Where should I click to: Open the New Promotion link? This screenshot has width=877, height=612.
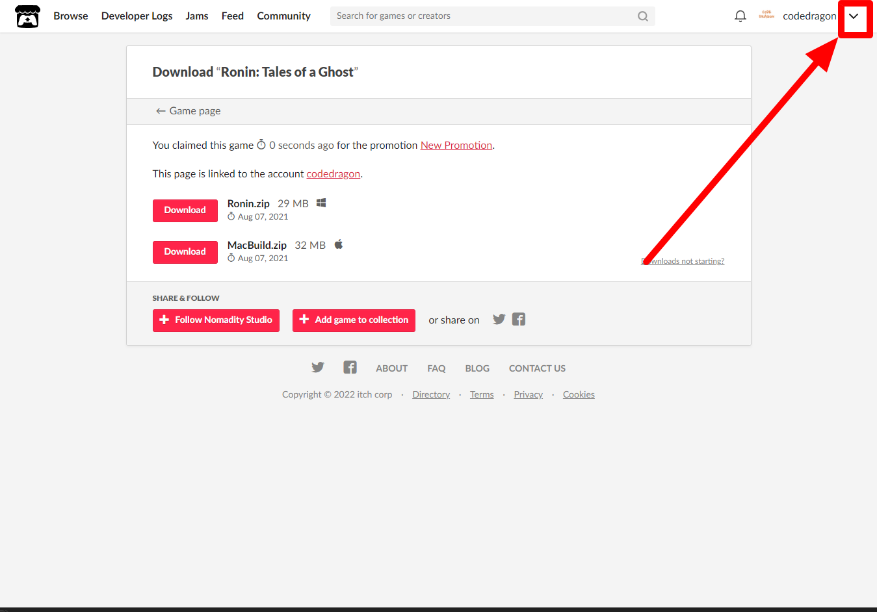coord(456,146)
